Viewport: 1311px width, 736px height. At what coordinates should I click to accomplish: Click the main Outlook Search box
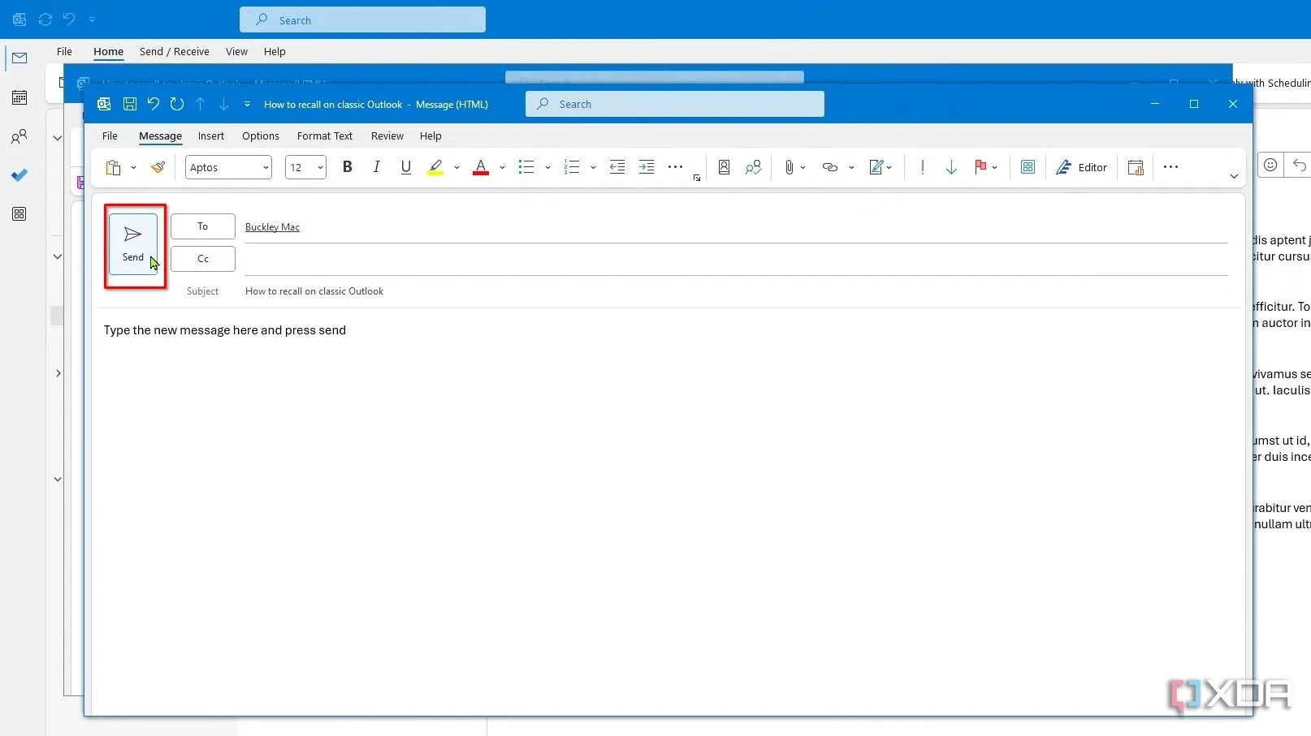(362, 19)
